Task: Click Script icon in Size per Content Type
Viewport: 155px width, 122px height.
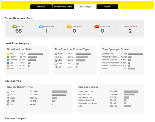Action: click(8, 95)
